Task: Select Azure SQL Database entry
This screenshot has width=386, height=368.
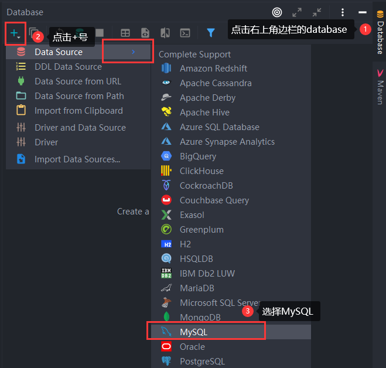Action: (x=231, y=127)
